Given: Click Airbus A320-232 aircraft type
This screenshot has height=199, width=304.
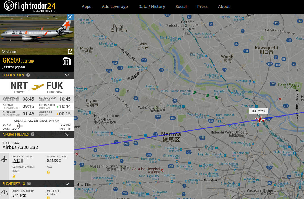Looking at the screenshot, I should pos(20,147).
